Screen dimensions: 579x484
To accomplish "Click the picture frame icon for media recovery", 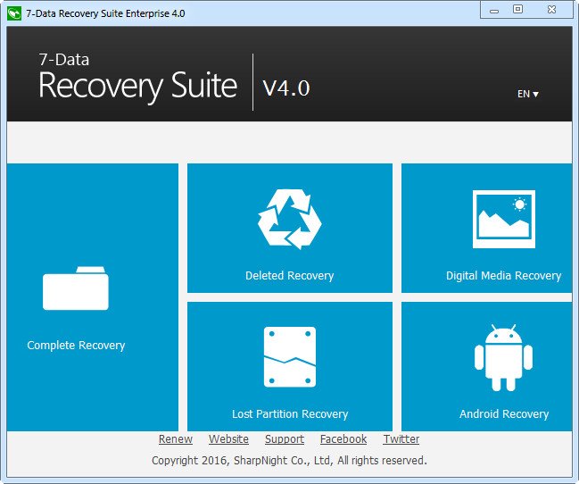I will point(504,219).
